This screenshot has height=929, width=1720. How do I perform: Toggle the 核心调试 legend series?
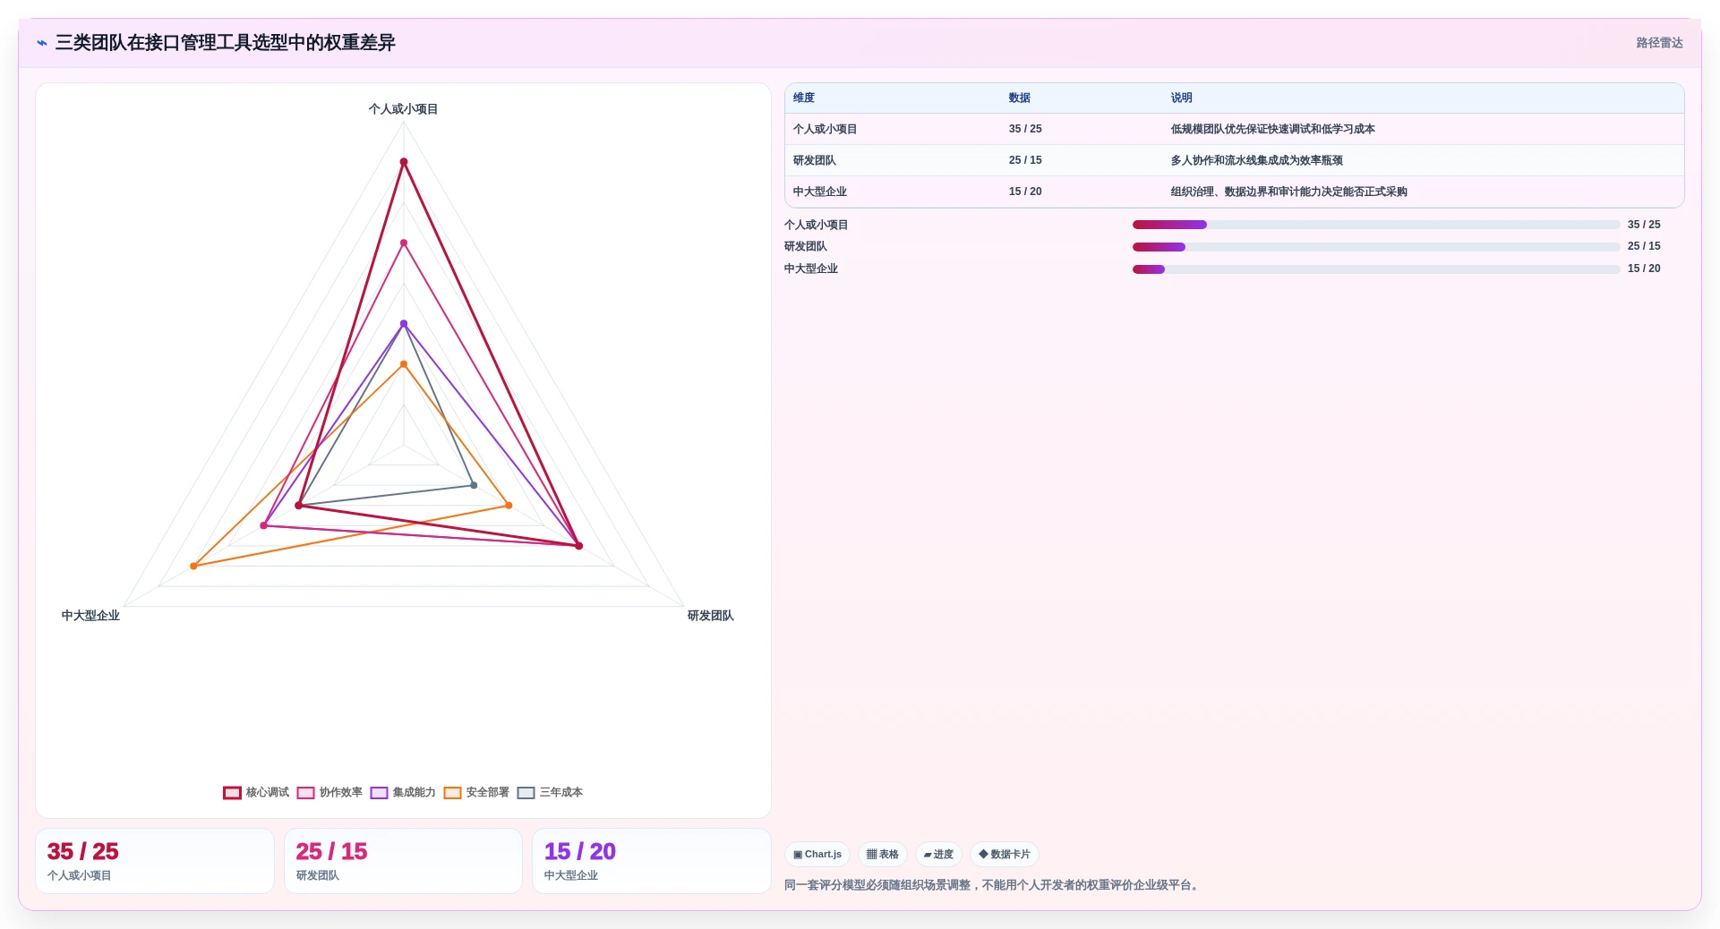click(x=256, y=792)
